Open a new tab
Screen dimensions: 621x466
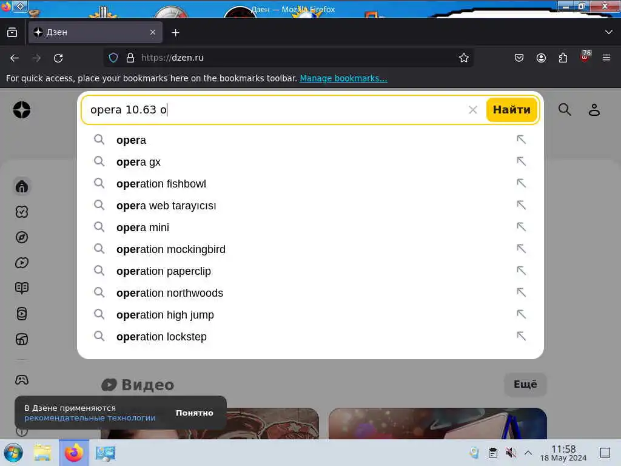coord(175,33)
